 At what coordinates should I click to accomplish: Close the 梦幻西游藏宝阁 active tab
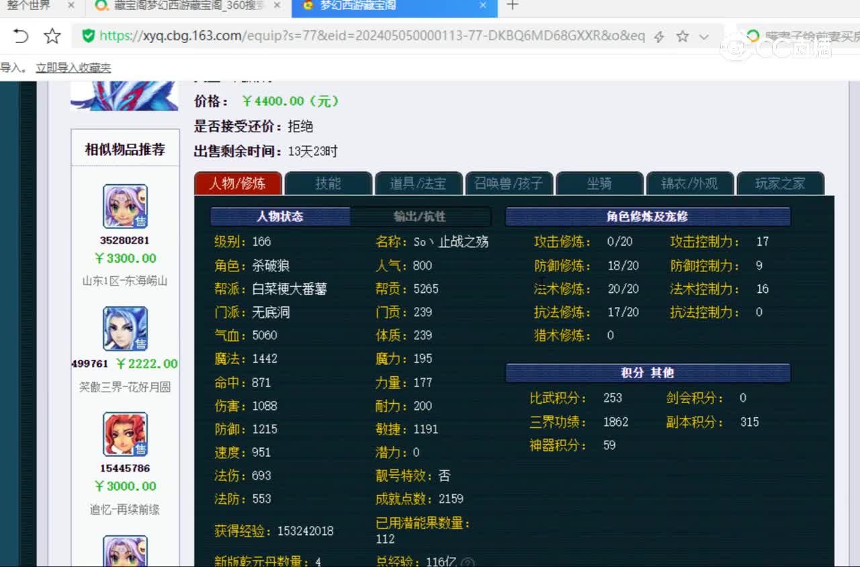[x=482, y=5]
